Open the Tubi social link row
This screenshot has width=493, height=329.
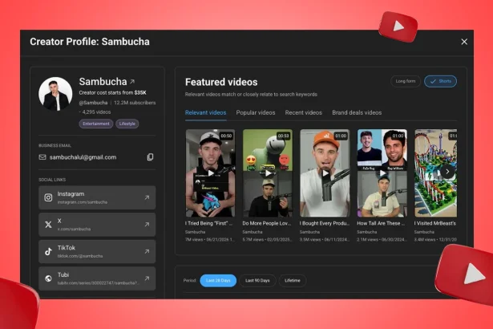click(x=97, y=278)
